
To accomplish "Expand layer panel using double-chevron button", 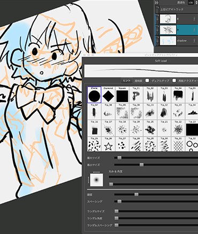I will pos(157,3).
